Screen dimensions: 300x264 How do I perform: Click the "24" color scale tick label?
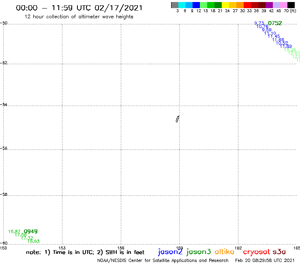pyautogui.click(x=227, y=11)
